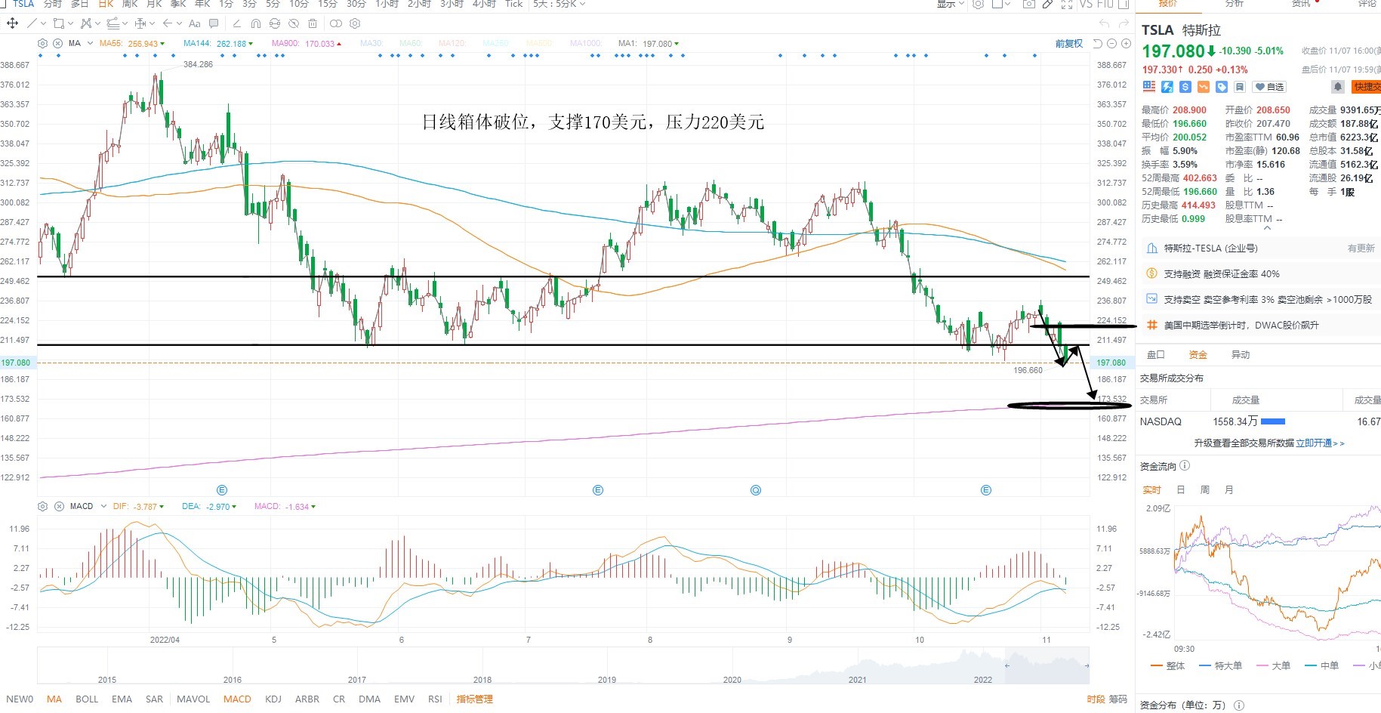Viewport: 1381px width, 713px height.
Task: Click the US flag market icon
Action: coord(1149,87)
